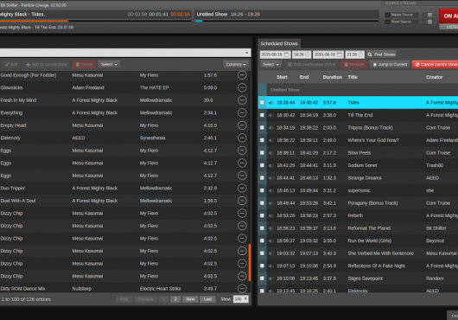
Task: Click the speaker icon on supersonic row
Action: pos(270,190)
